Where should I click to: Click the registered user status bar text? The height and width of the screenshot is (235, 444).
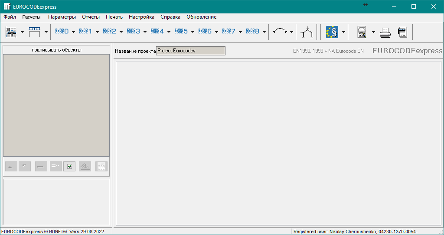356,232
